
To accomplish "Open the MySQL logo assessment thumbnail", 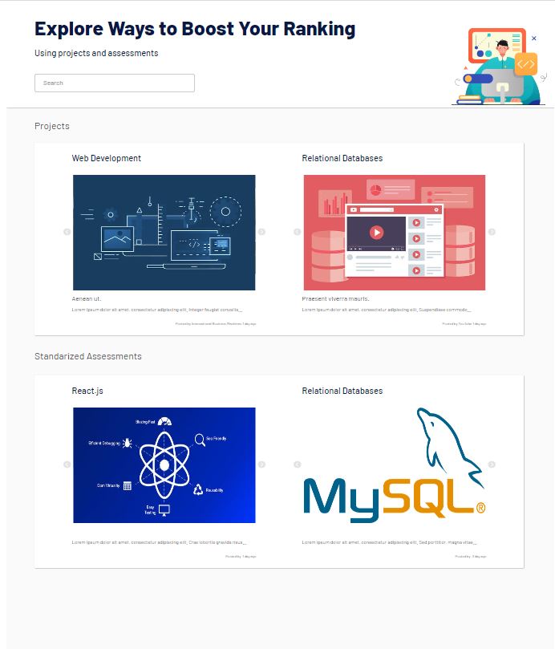I will click(x=395, y=465).
